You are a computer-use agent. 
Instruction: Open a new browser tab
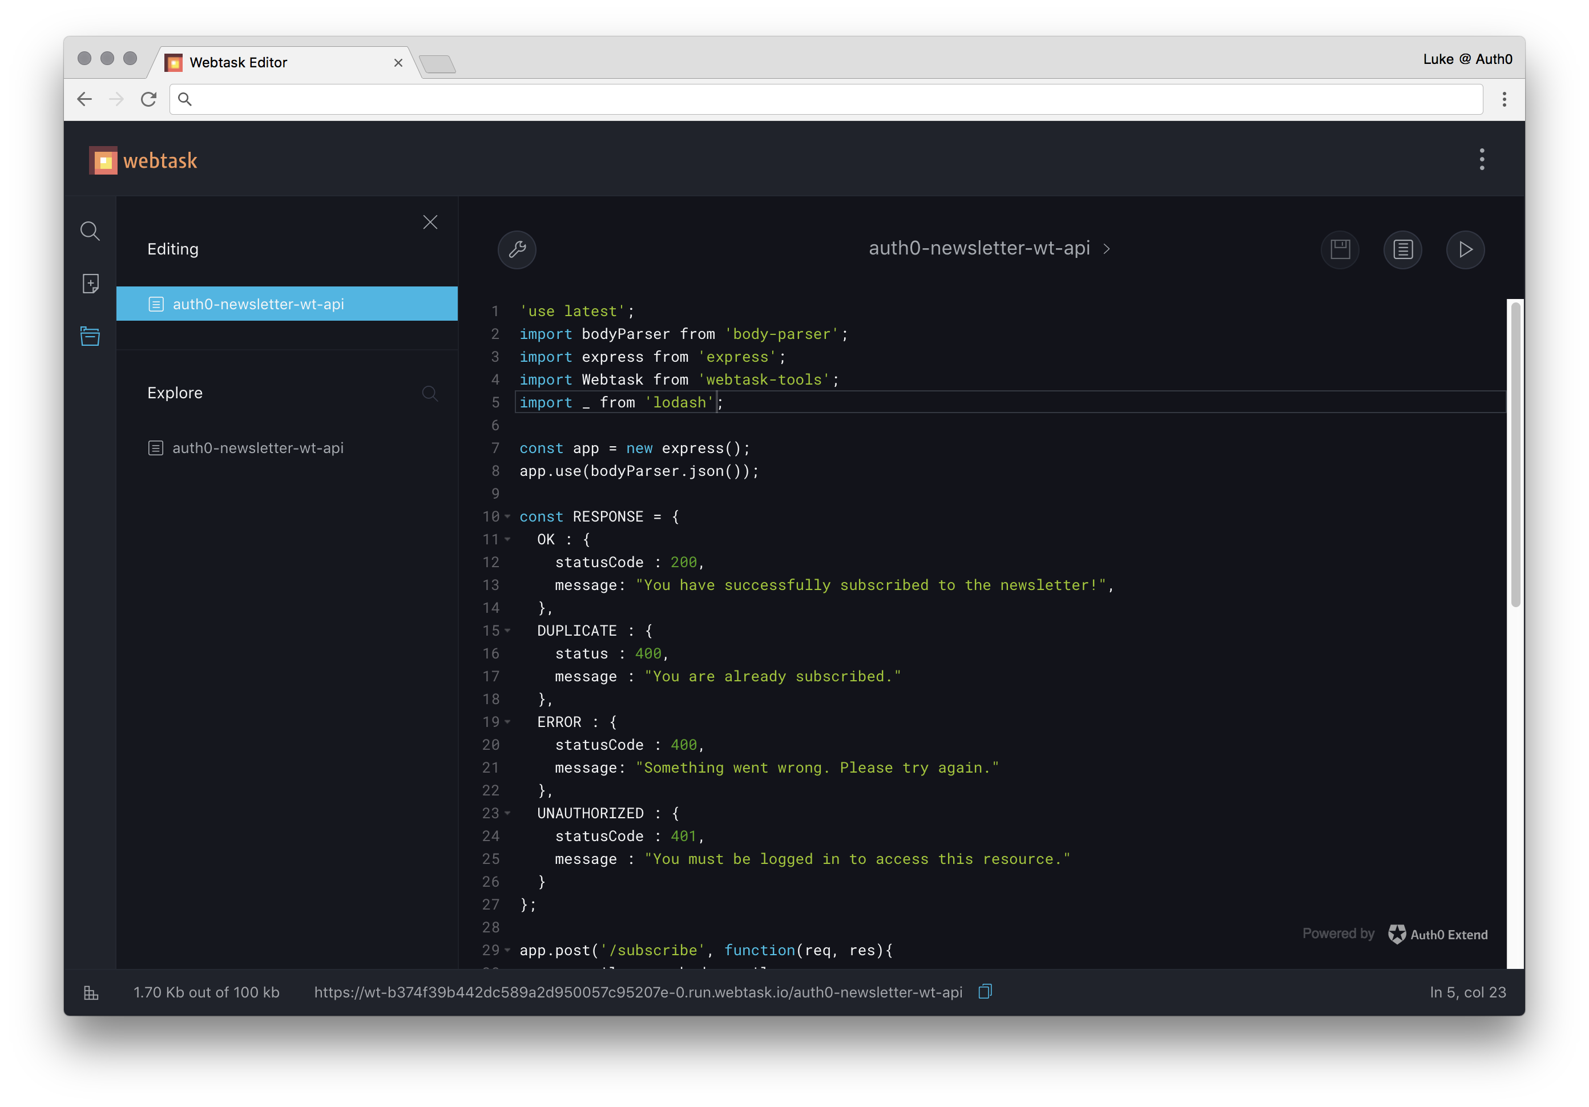tap(437, 64)
